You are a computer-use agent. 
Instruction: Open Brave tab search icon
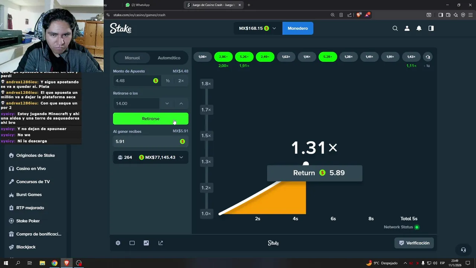(429, 15)
